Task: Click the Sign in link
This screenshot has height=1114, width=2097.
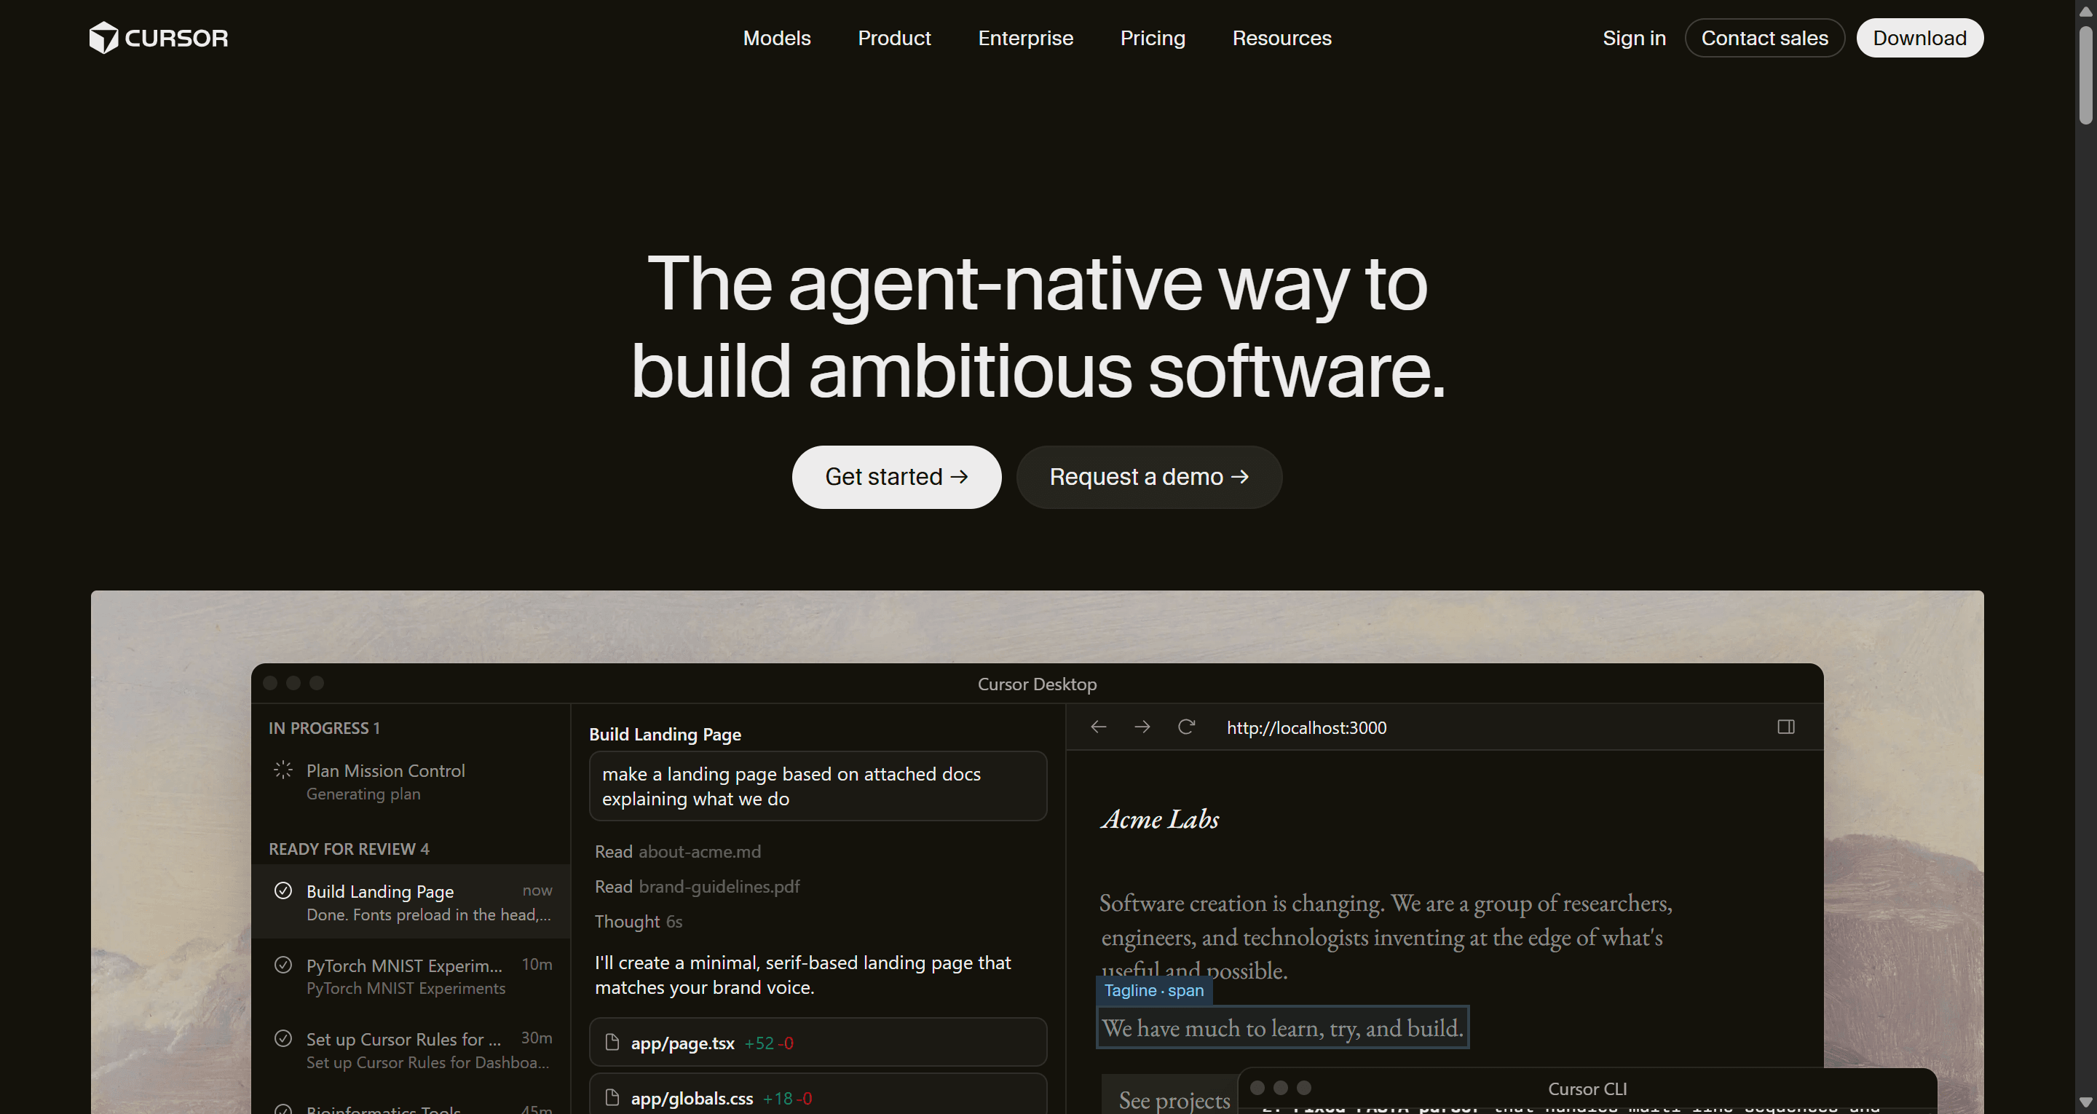Action: 1634,39
